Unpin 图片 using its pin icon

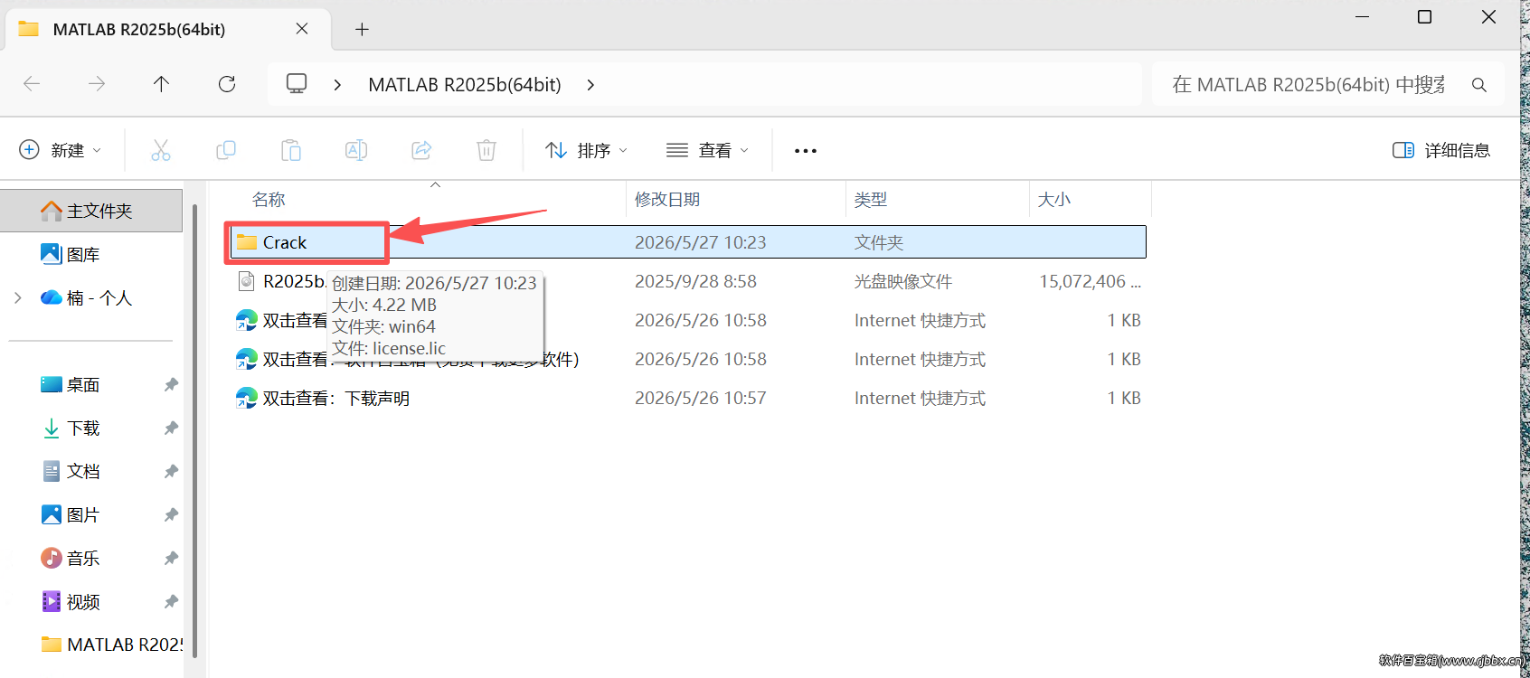click(171, 515)
